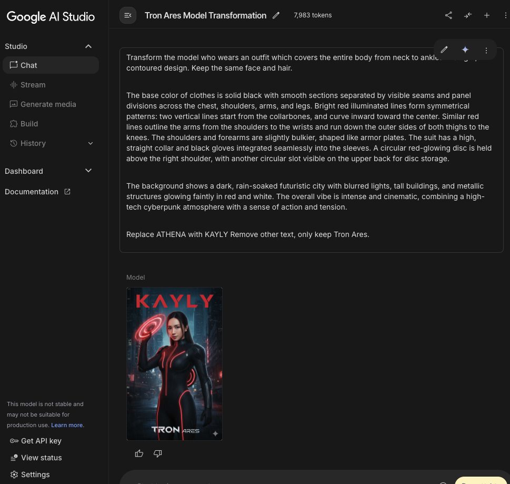510x484 pixels.
Task: Click the sparkle watermark on generated image
Action: click(215, 433)
